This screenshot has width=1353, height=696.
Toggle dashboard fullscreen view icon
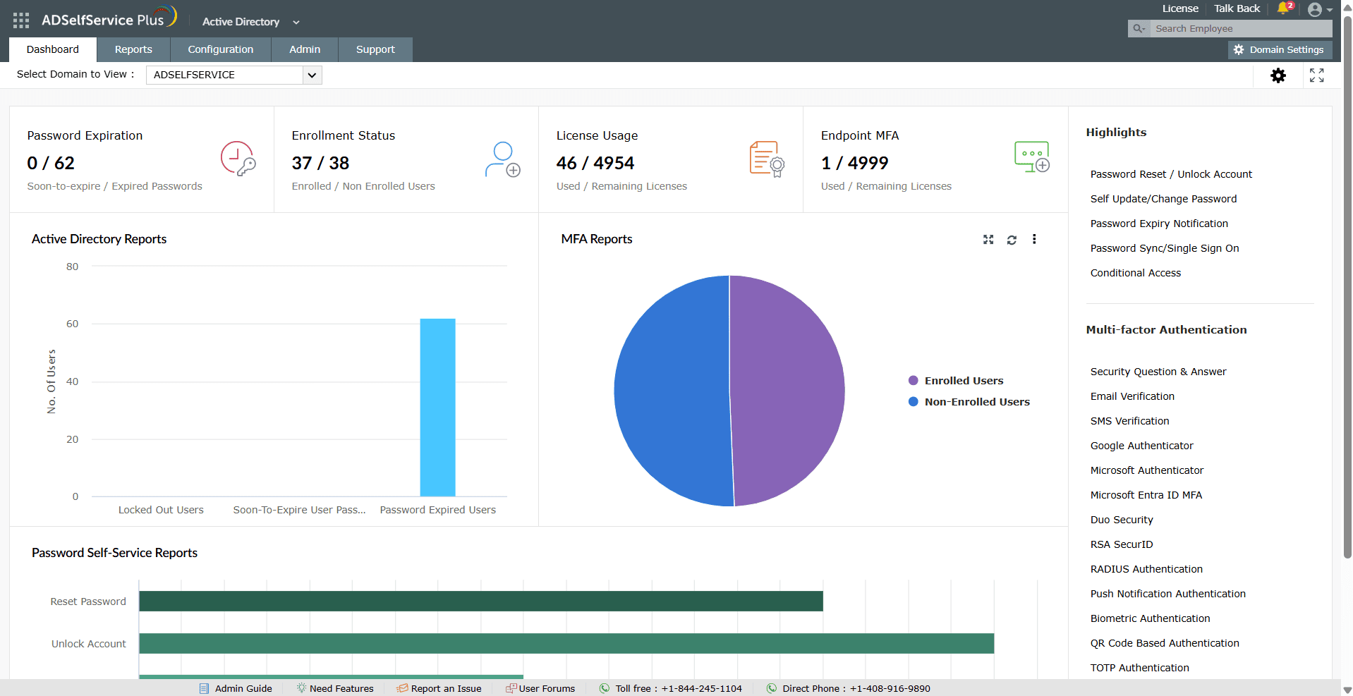[1316, 75]
